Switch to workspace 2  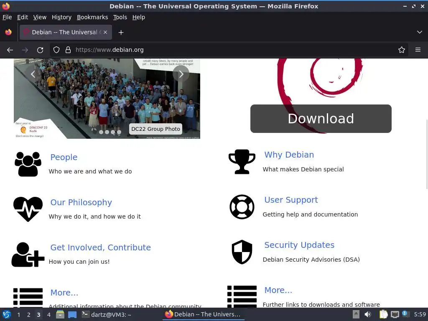29,315
